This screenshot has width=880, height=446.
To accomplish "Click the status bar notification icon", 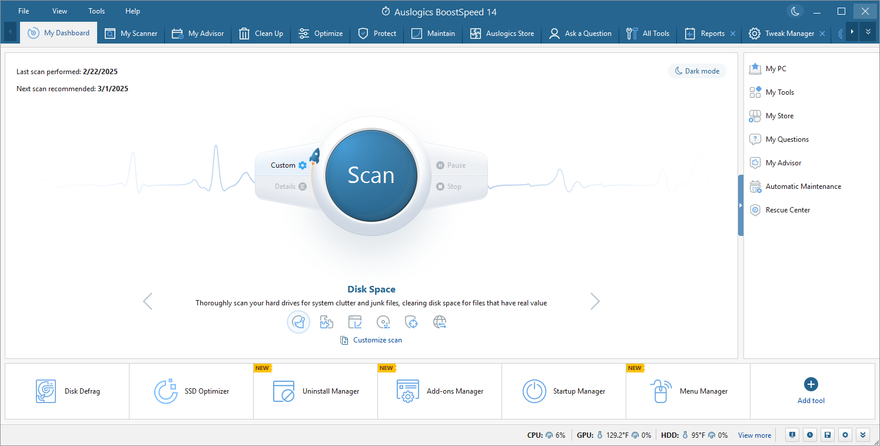I will pyautogui.click(x=792, y=435).
